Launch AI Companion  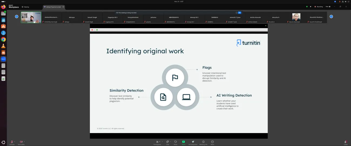click(193, 142)
